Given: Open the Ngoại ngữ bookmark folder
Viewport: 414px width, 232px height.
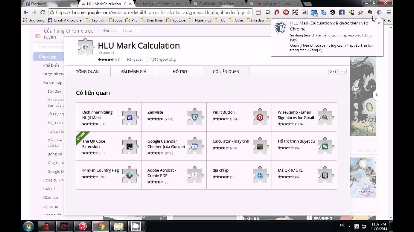Looking at the screenshot, I should click(x=200, y=20).
